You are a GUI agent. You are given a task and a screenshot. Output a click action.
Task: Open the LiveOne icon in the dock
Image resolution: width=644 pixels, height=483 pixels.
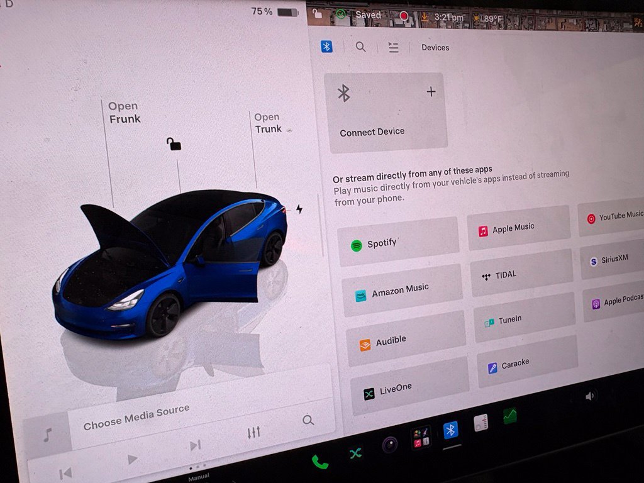356,453
